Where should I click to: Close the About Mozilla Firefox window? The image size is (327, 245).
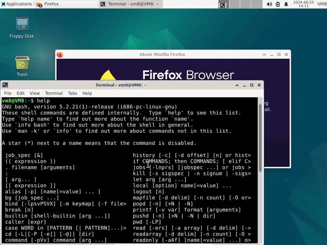click(286, 55)
